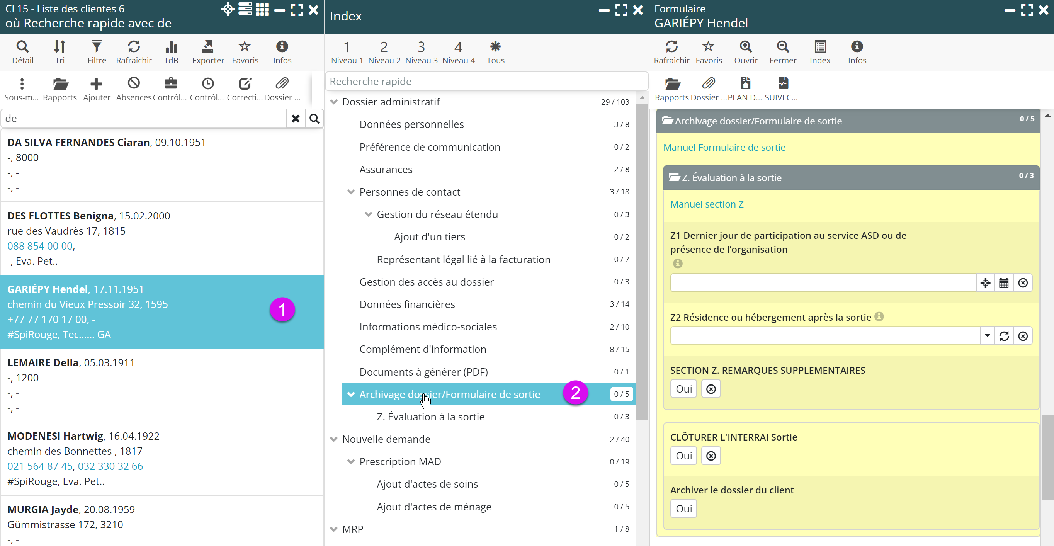1054x546 pixels.
Task: Toggle Oui for CLÔTURER L'INTERRAI Sortie
Action: [x=683, y=456]
